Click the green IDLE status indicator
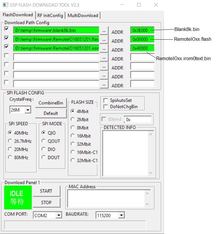Image resolution: width=220 pixels, height=234 pixels. (x=18, y=197)
